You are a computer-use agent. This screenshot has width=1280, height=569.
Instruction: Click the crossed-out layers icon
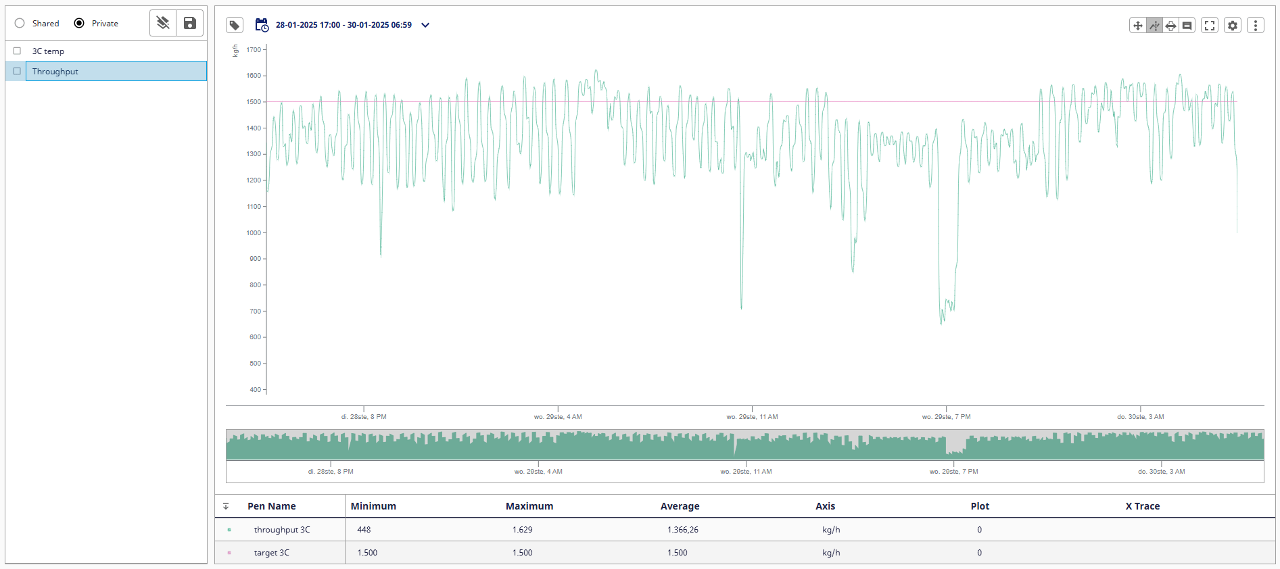(x=163, y=23)
